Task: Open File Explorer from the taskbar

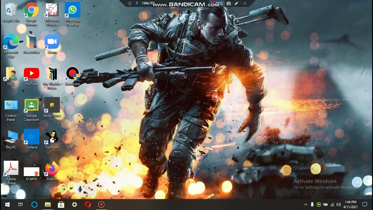Action: tap(47, 204)
